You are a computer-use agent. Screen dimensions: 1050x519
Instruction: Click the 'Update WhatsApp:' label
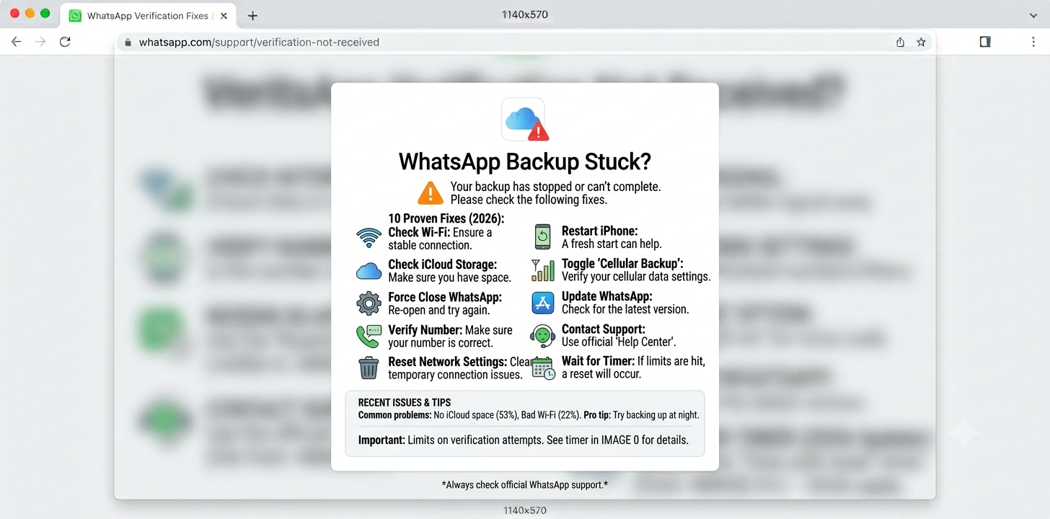pyautogui.click(x=606, y=296)
